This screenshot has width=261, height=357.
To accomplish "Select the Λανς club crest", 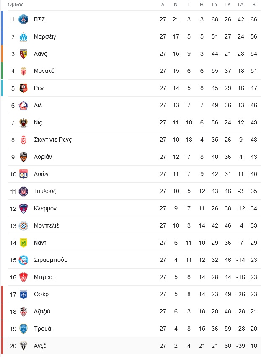I will click(23, 54).
